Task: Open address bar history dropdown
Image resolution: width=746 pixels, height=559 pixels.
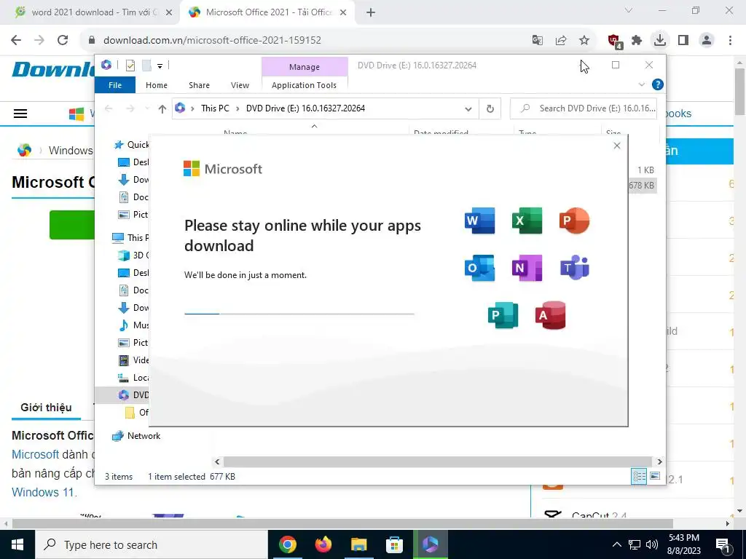Action: (468, 109)
